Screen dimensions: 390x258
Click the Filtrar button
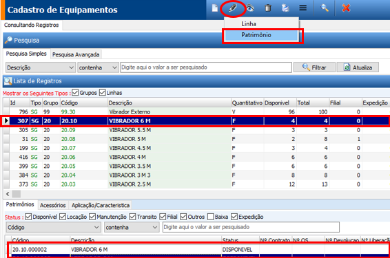coord(314,67)
